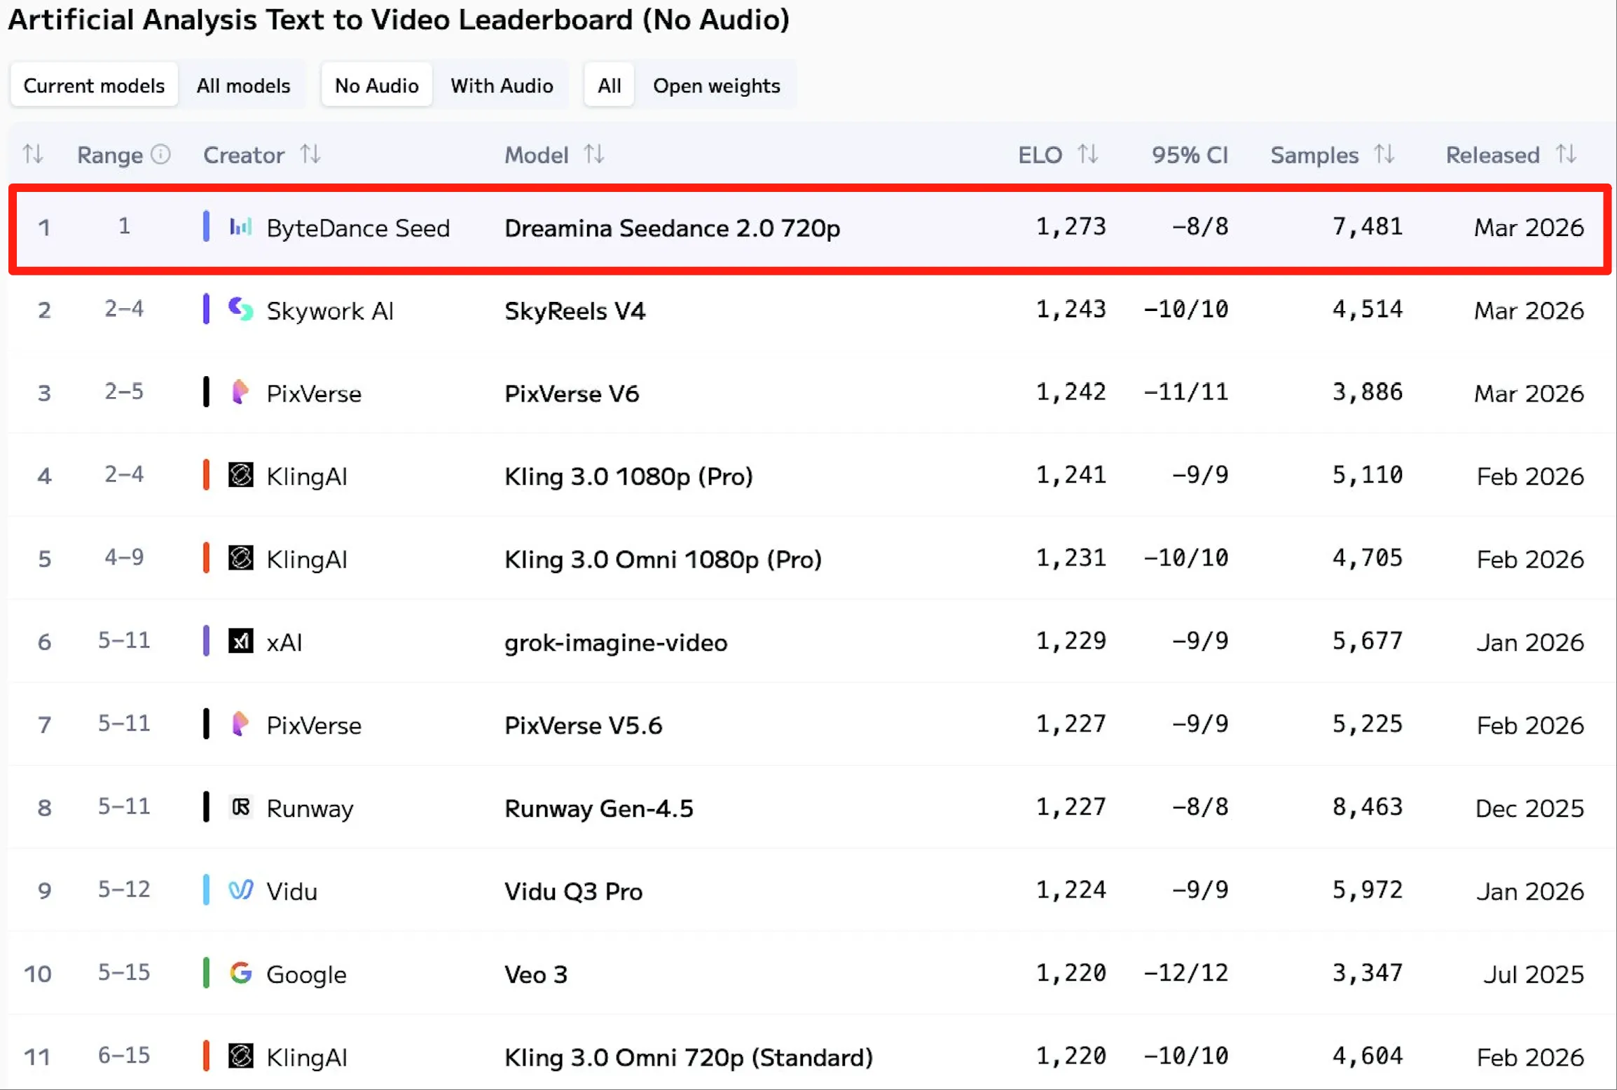The height and width of the screenshot is (1090, 1617).
Task: Sort the table by ELO score
Action: [1087, 154]
